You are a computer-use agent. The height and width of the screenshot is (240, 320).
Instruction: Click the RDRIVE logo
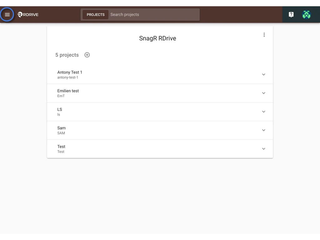(28, 14)
